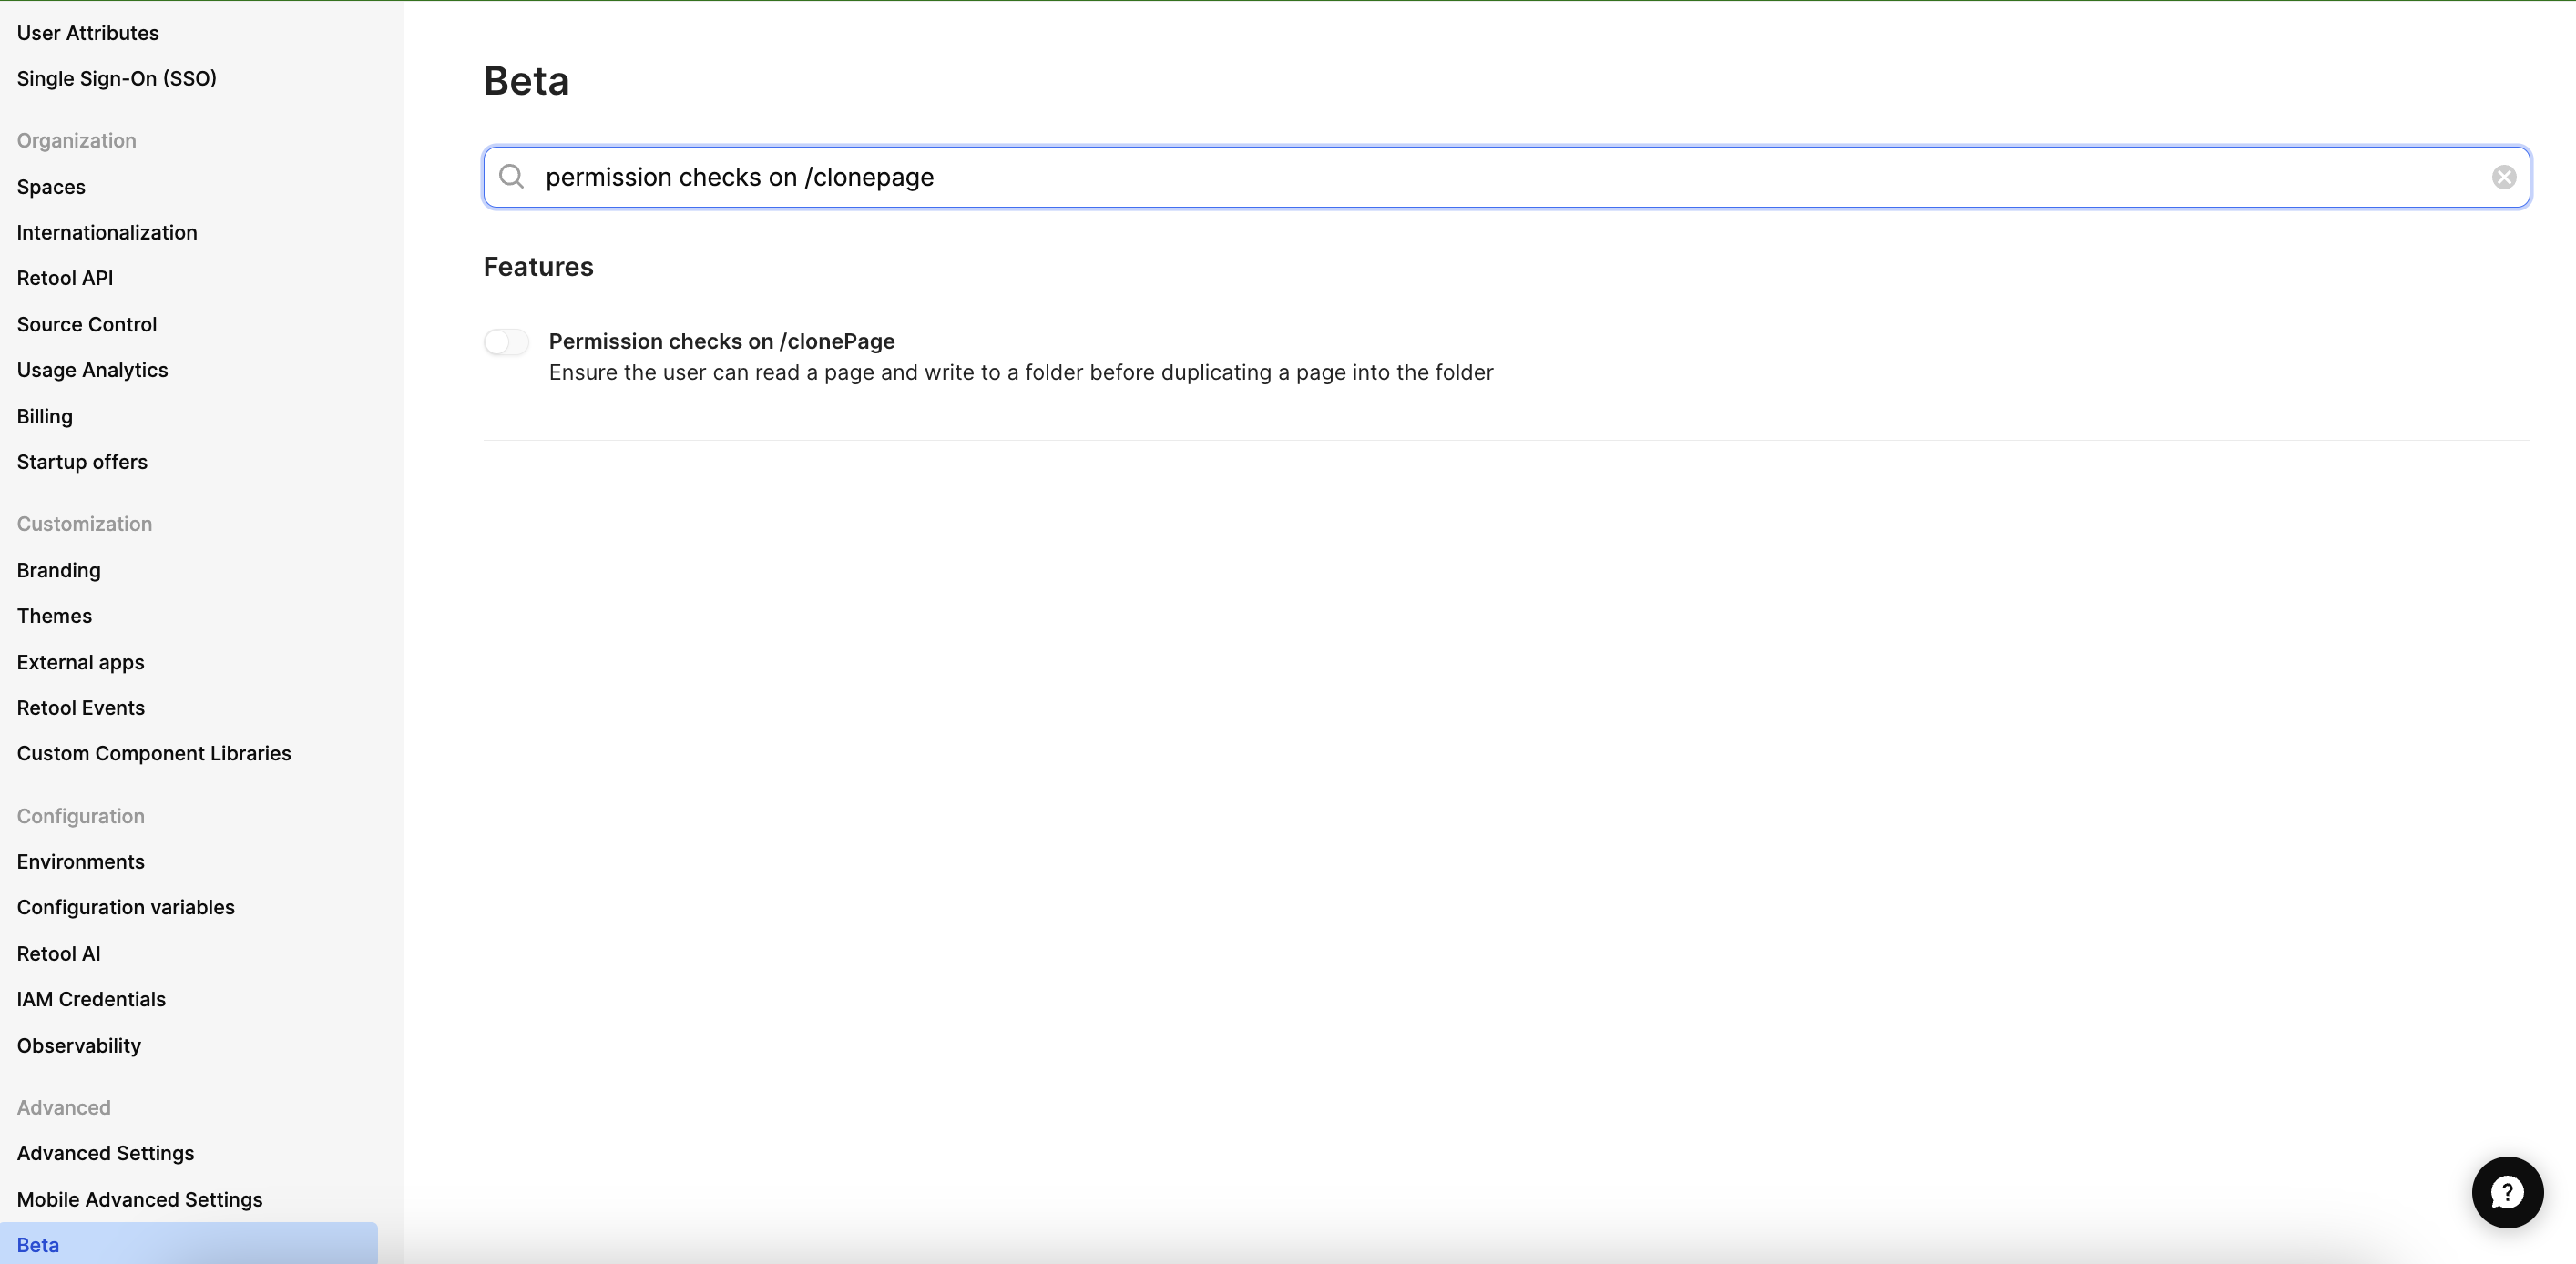Go to Environments settings
The image size is (2576, 1264).
(81, 862)
